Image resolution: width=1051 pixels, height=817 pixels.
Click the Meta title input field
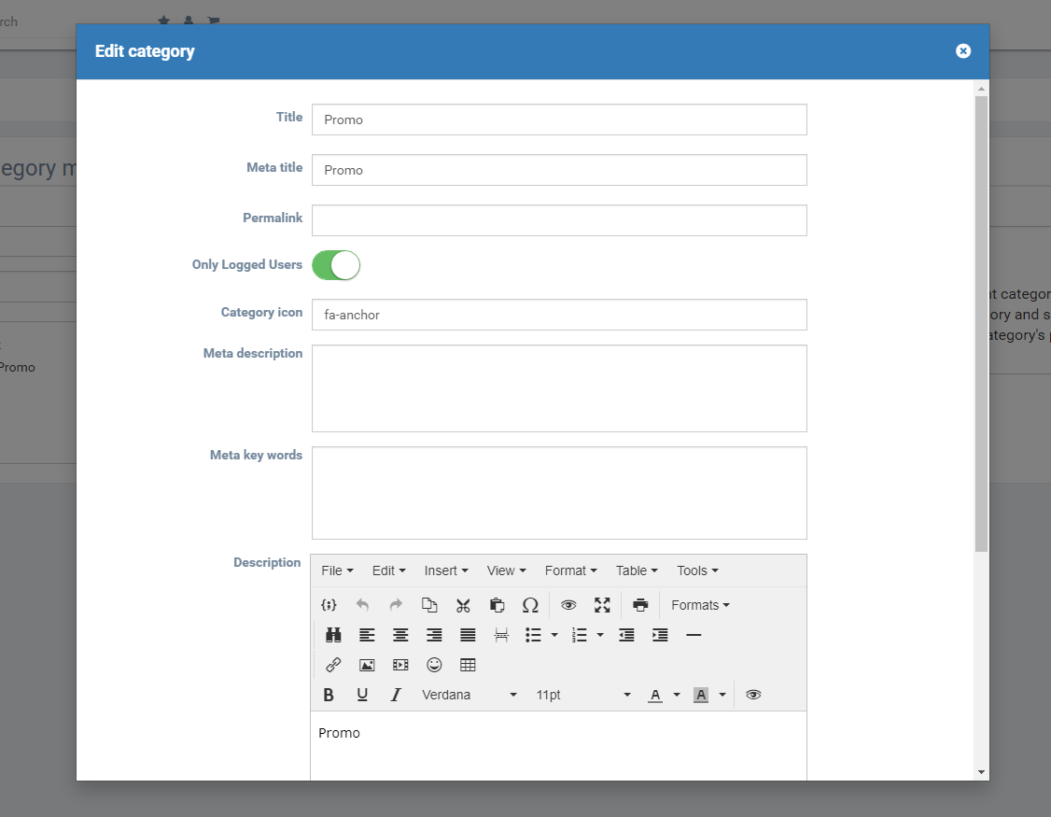click(559, 170)
